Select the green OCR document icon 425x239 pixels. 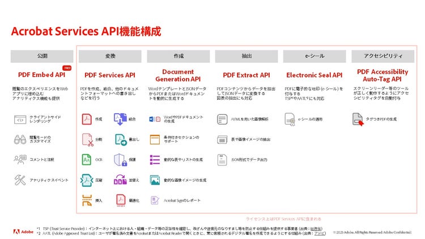(87, 160)
